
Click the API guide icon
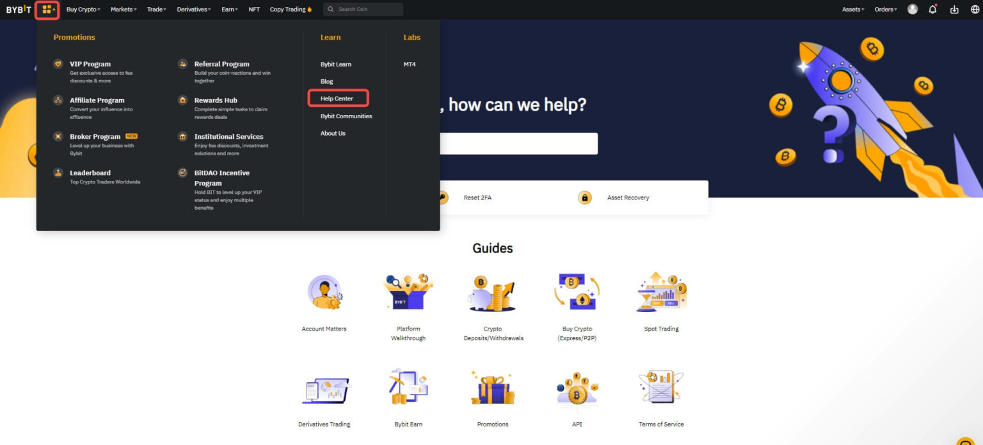(577, 387)
